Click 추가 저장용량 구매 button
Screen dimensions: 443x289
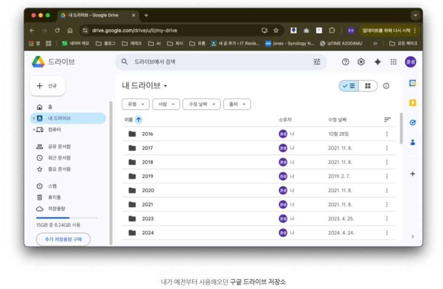(x=63, y=239)
